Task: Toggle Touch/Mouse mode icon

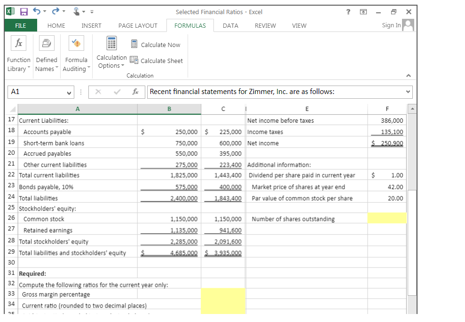Action: pos(77,12)
